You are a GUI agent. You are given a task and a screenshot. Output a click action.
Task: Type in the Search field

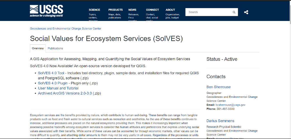[209, 12]
